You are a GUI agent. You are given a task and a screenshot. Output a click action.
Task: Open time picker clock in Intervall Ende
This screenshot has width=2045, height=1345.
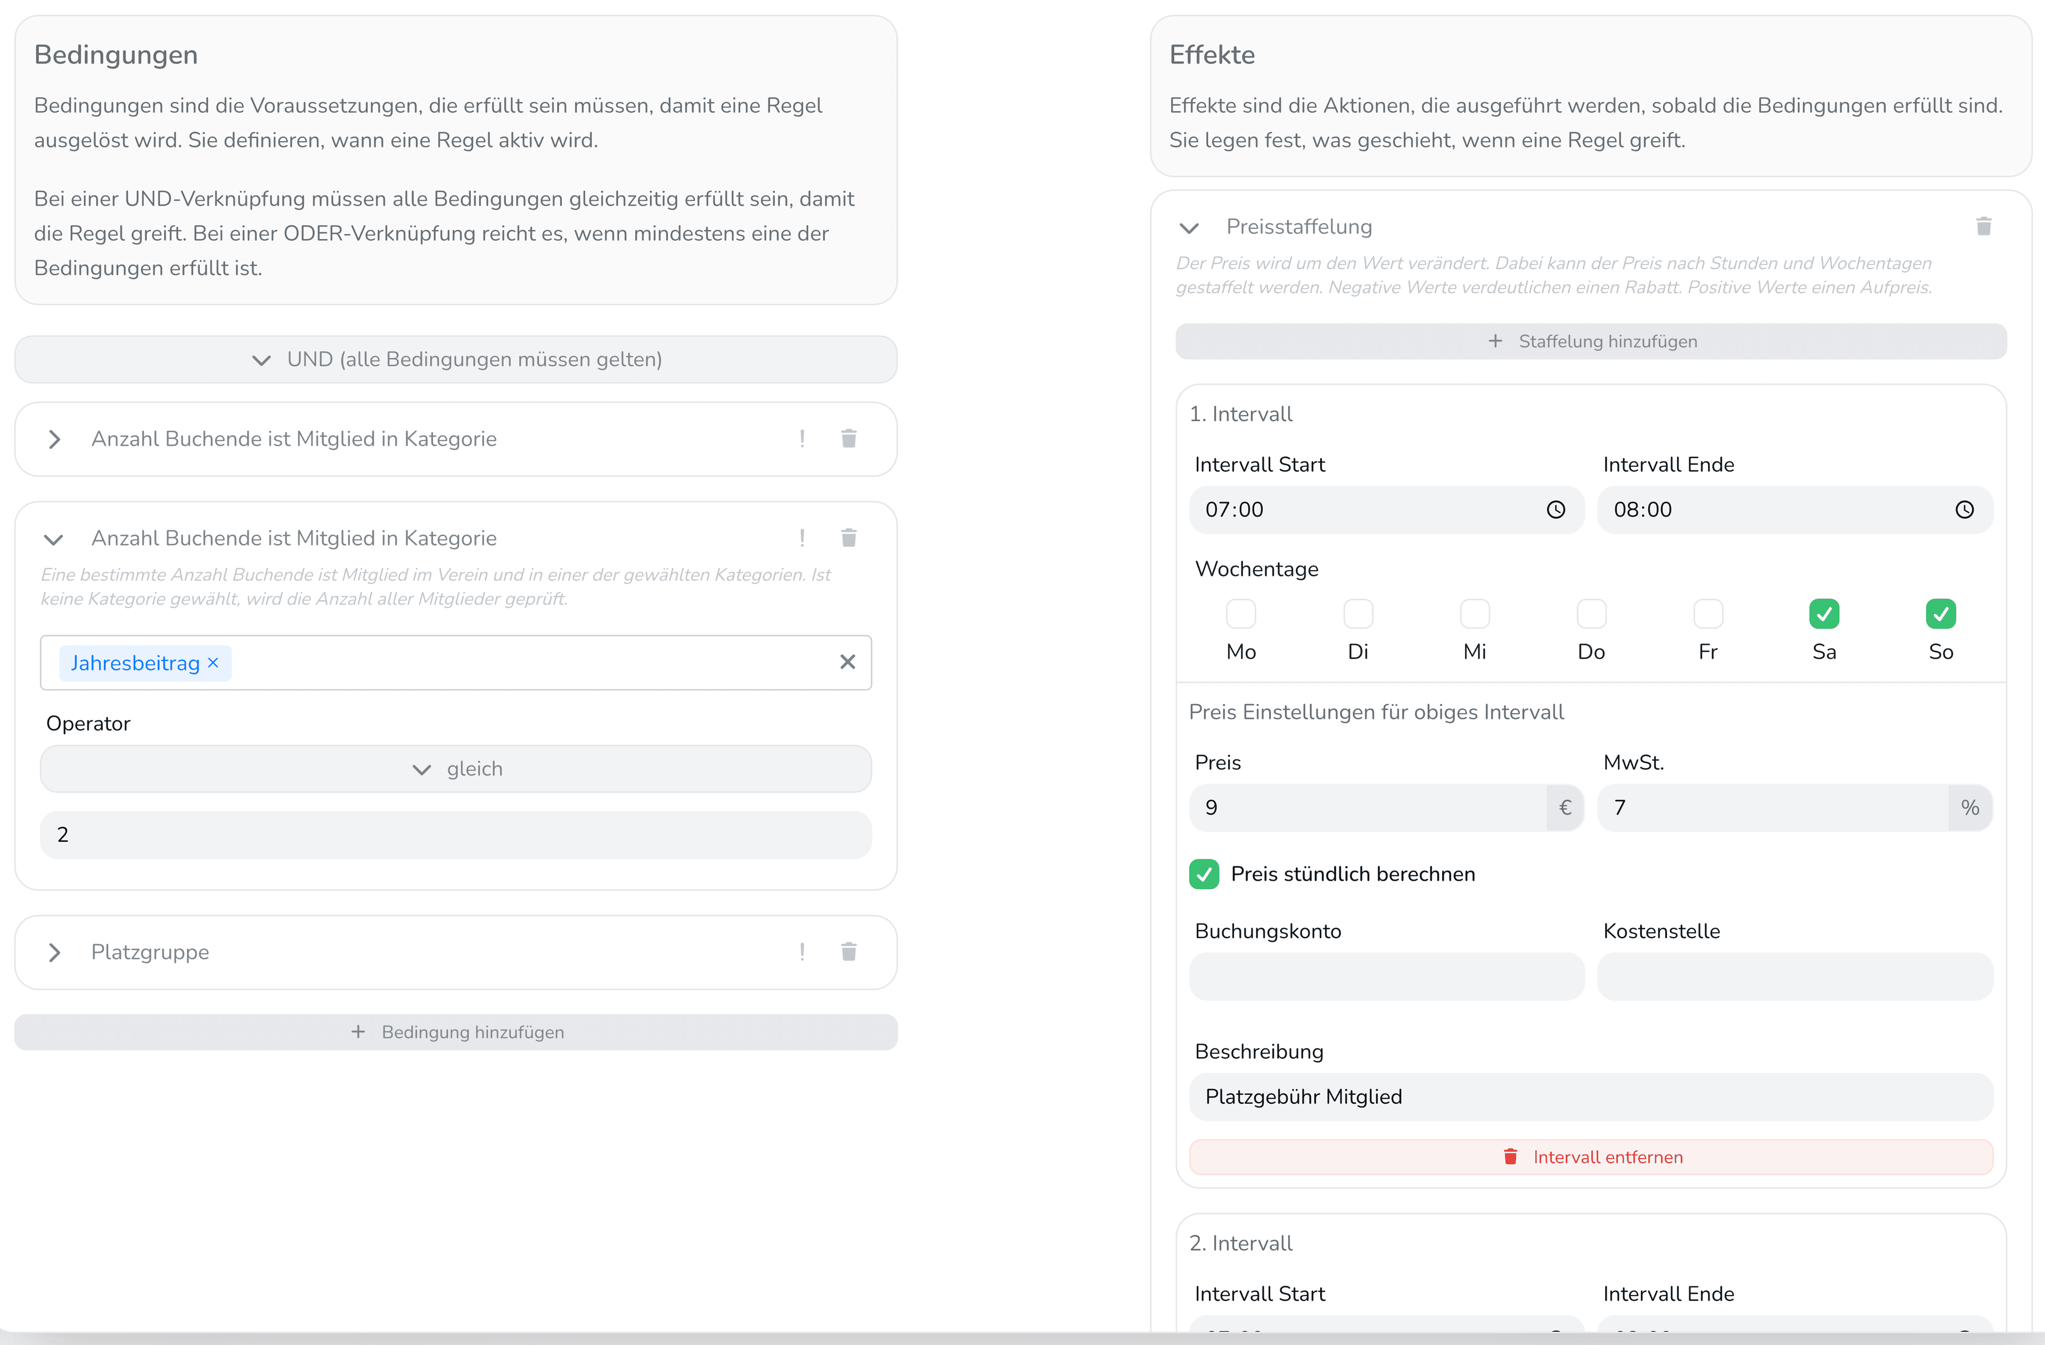[1964, 510]
